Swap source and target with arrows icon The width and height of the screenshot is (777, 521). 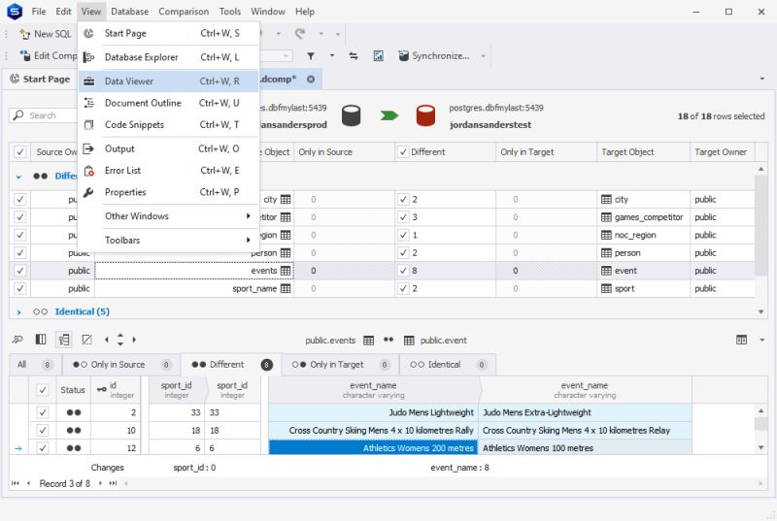(x=354, y=56)
